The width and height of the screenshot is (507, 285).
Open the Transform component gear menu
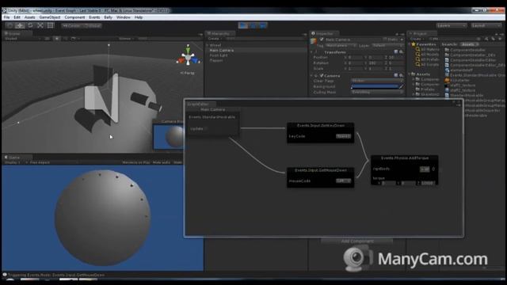coord(402,51)
